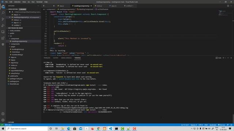Click the feedback icon in status bar
This screenshot has height=131, width=234.
coord(228,125)
